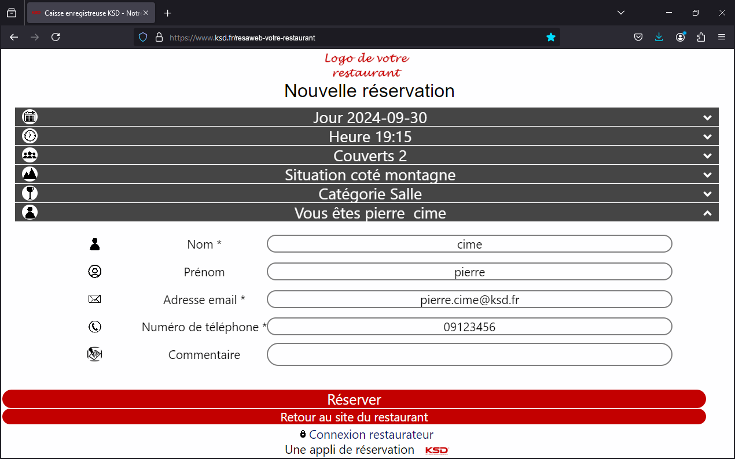Click the Jour 2024-09-30 header text
Image resolution: width=735 pixels, height=459 pixels.
click(370, 117)
